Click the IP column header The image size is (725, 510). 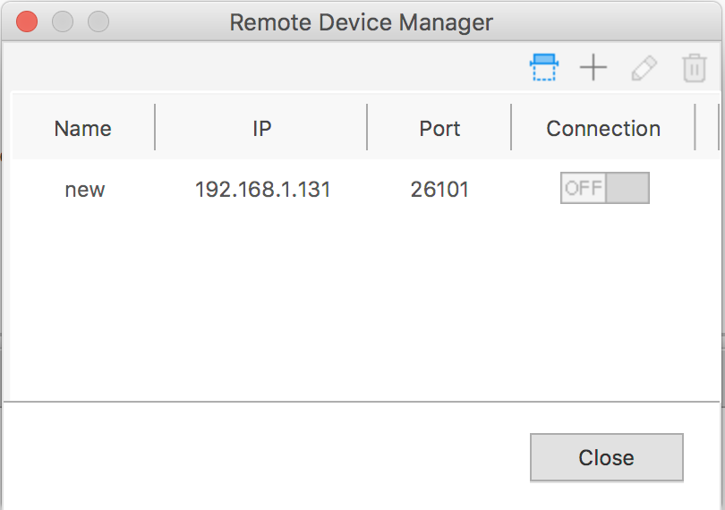[261, 128]
